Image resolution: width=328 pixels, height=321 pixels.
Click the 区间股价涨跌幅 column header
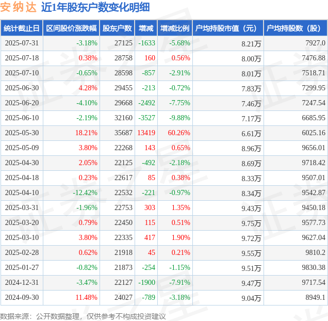click(71, 28)
